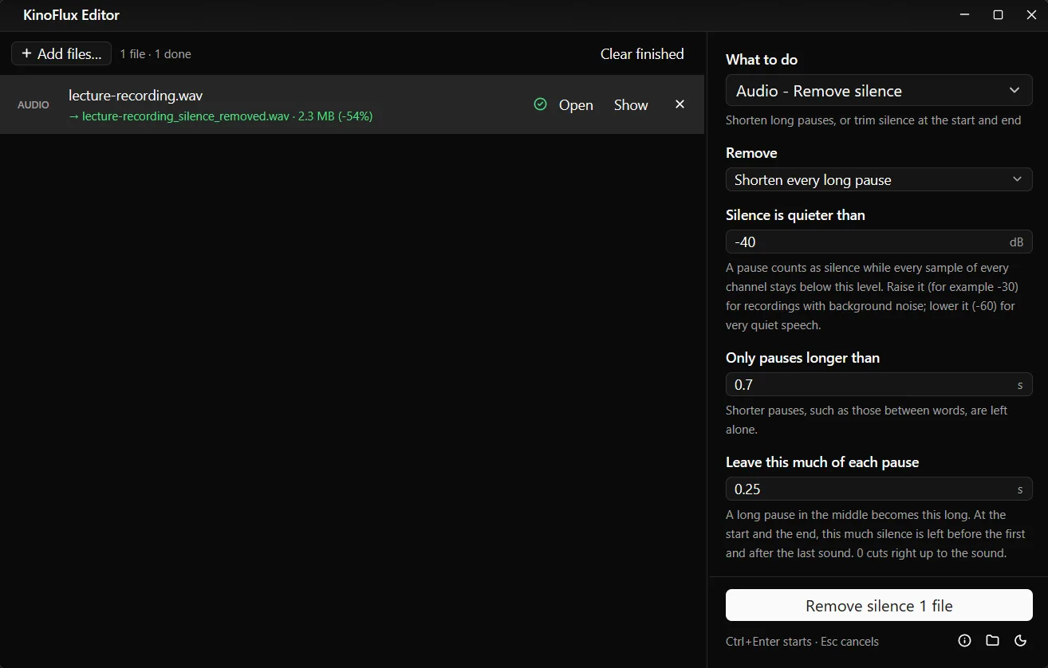This screenshot has height=668, width=1048.
Task: Click the -40 dB silence threshold field
Action: coord(879,242)
